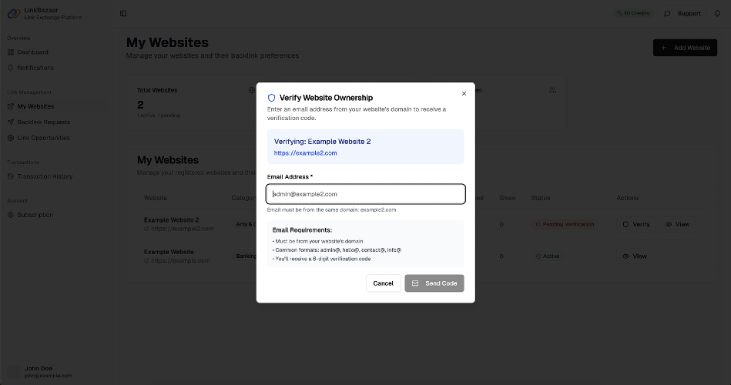This screenshot has width=731, height=385.
Task: Click the Verifying: Example Website 2 heading
Action: 322,141
